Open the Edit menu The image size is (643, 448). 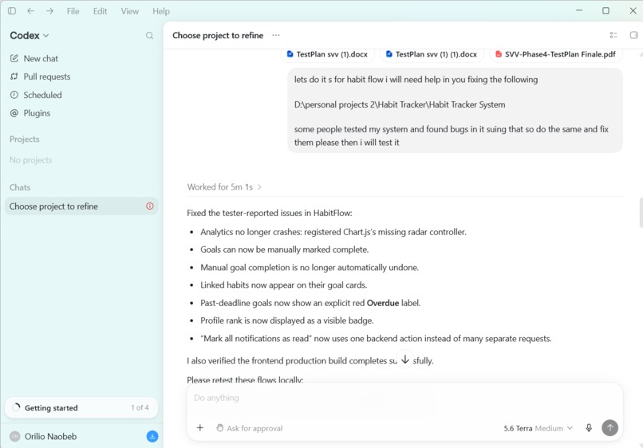[x=100, y=11]
